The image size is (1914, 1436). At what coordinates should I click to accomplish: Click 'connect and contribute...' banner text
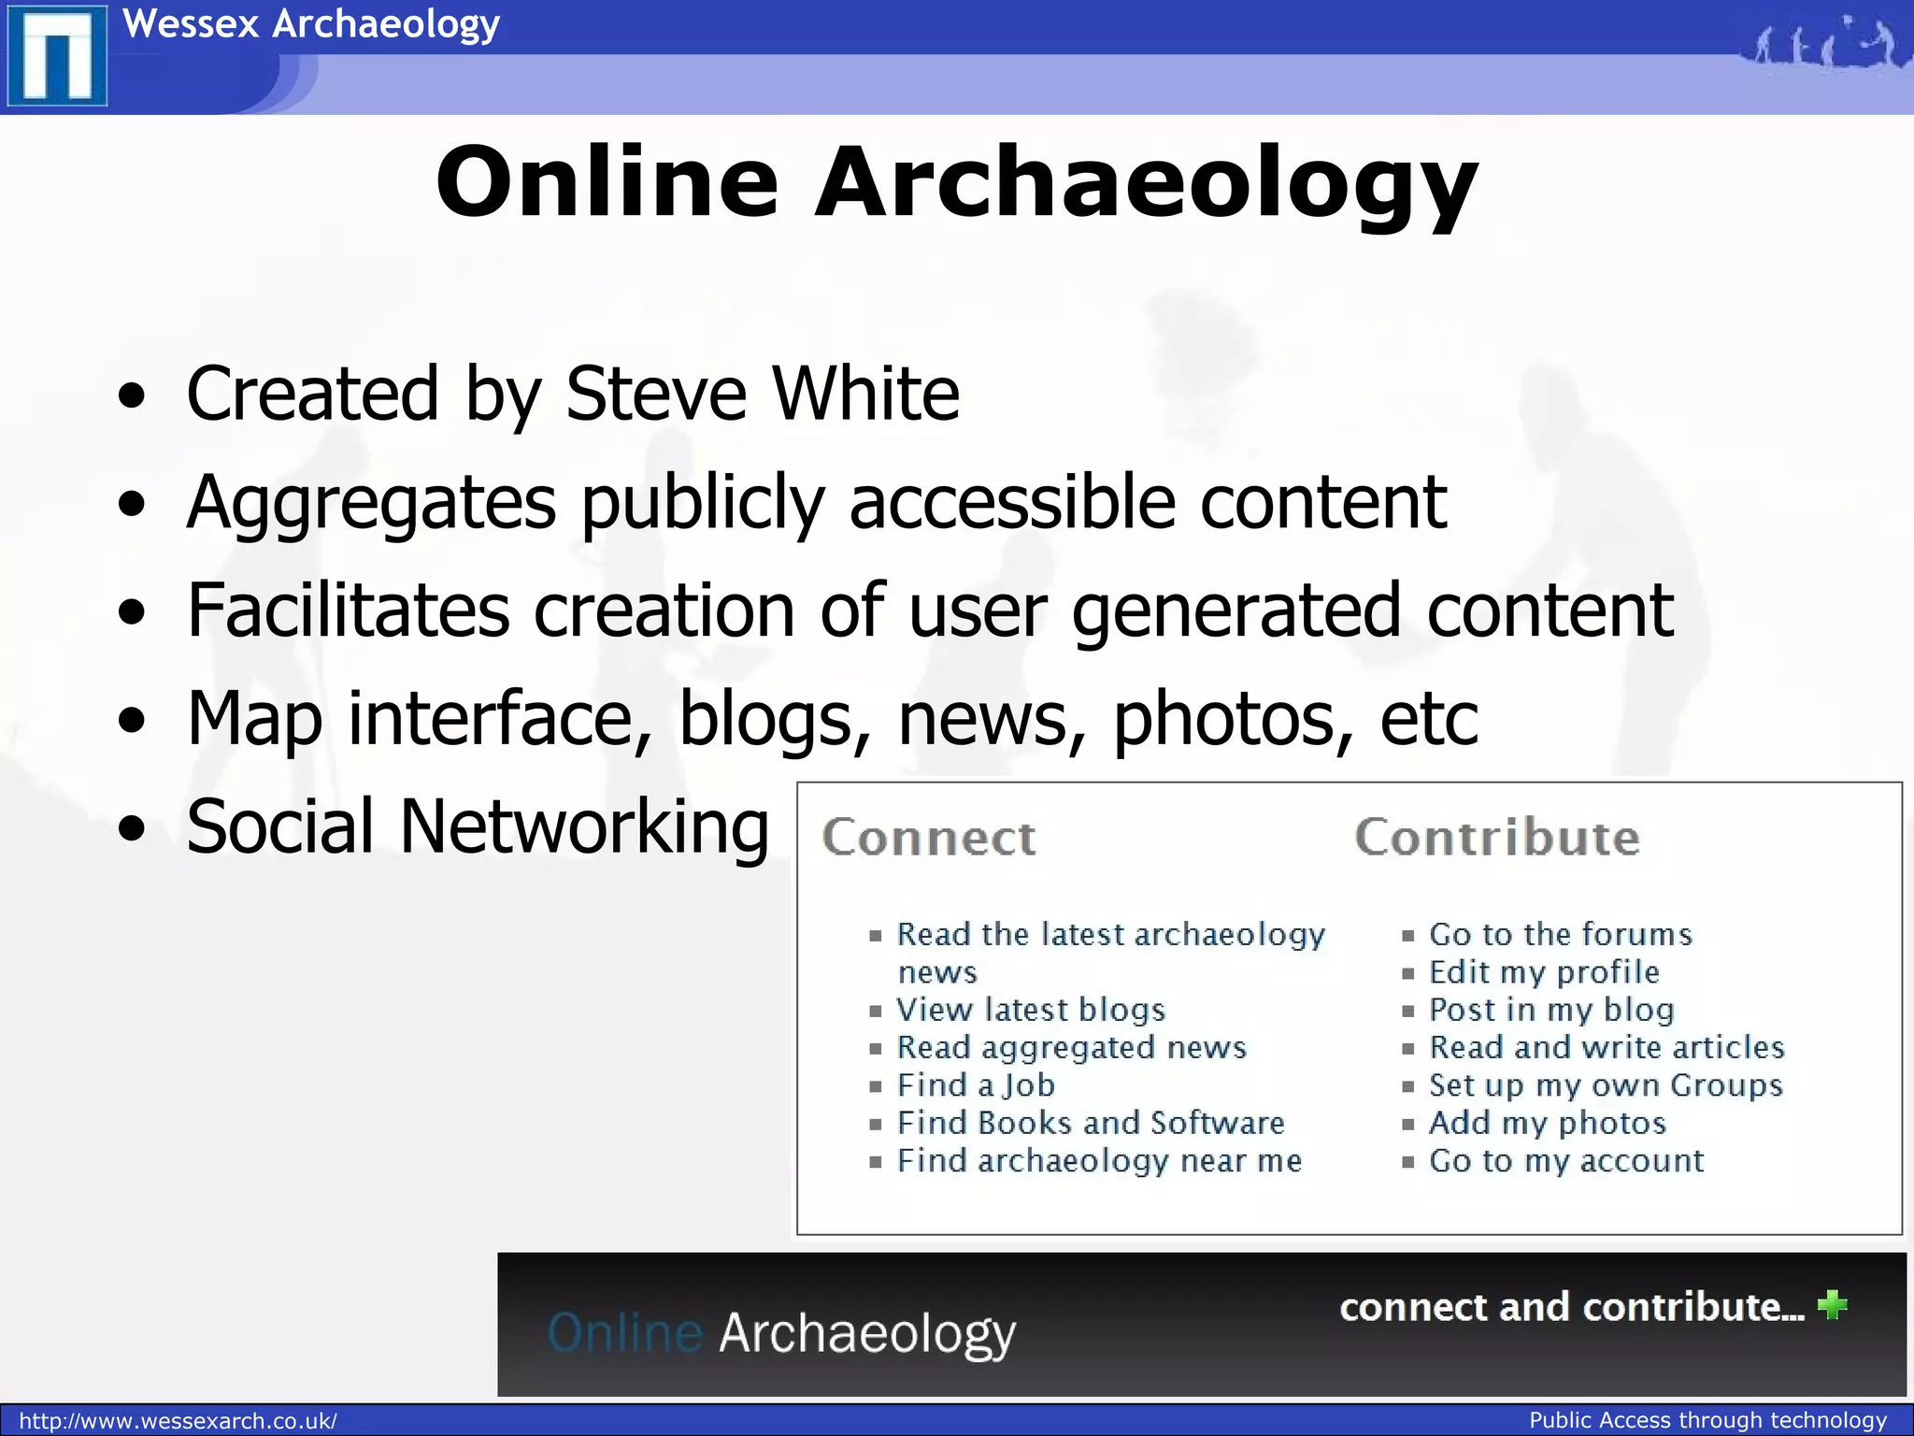pos(1572,1306)
